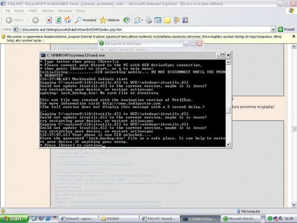Viewport: 297px width, 223px height.
Task: Click the security shield icon in information bar
Action: [3, 36]
